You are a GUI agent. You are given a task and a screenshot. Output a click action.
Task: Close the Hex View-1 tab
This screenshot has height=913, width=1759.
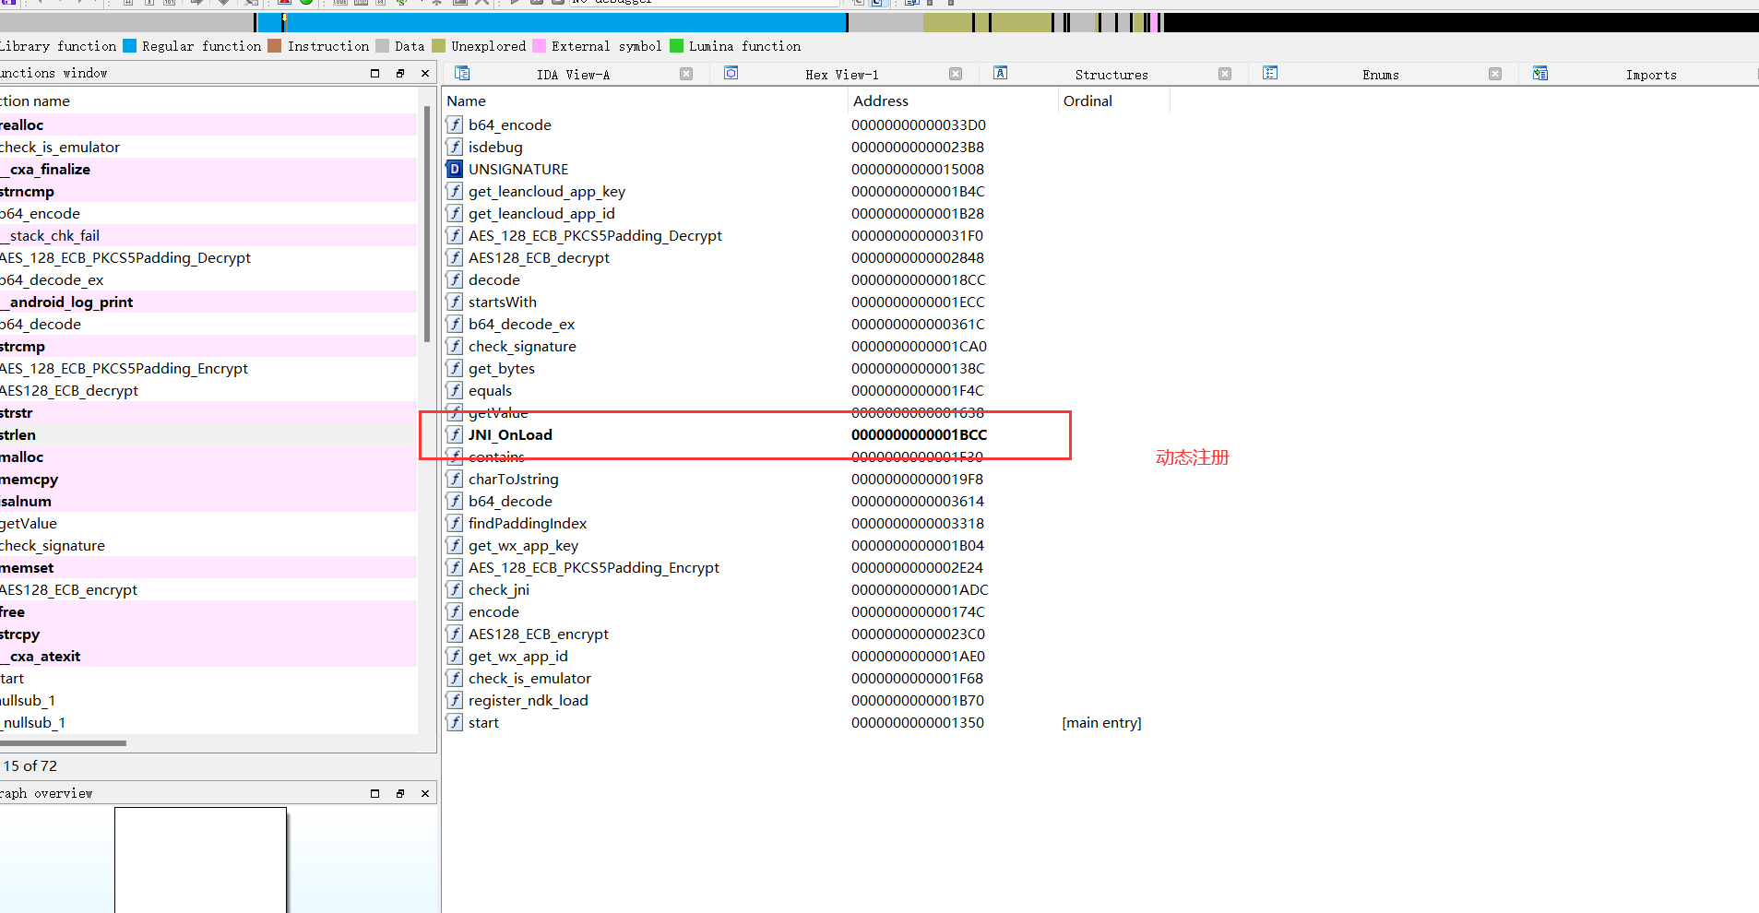(x=956, y=74)
